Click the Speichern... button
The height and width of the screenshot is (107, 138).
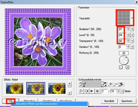tap(128, 101)
